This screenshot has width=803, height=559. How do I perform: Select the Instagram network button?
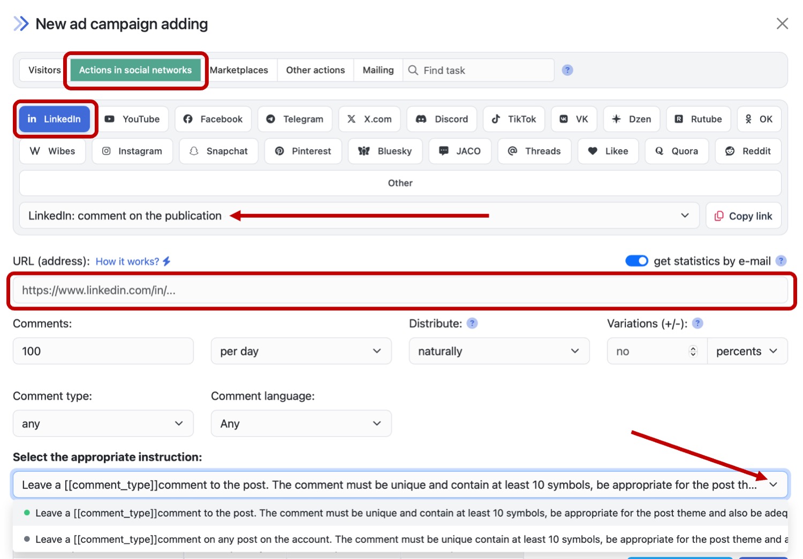pyautogui.click(x=132, y=151)
